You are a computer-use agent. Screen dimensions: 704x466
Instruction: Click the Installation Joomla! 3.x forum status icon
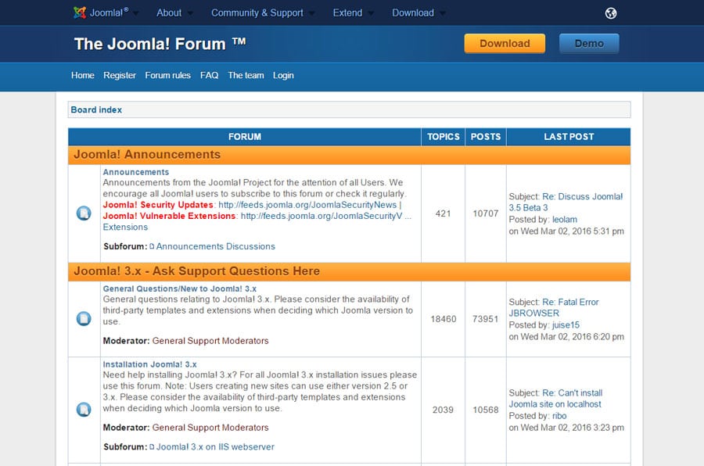tap(84, 410)
